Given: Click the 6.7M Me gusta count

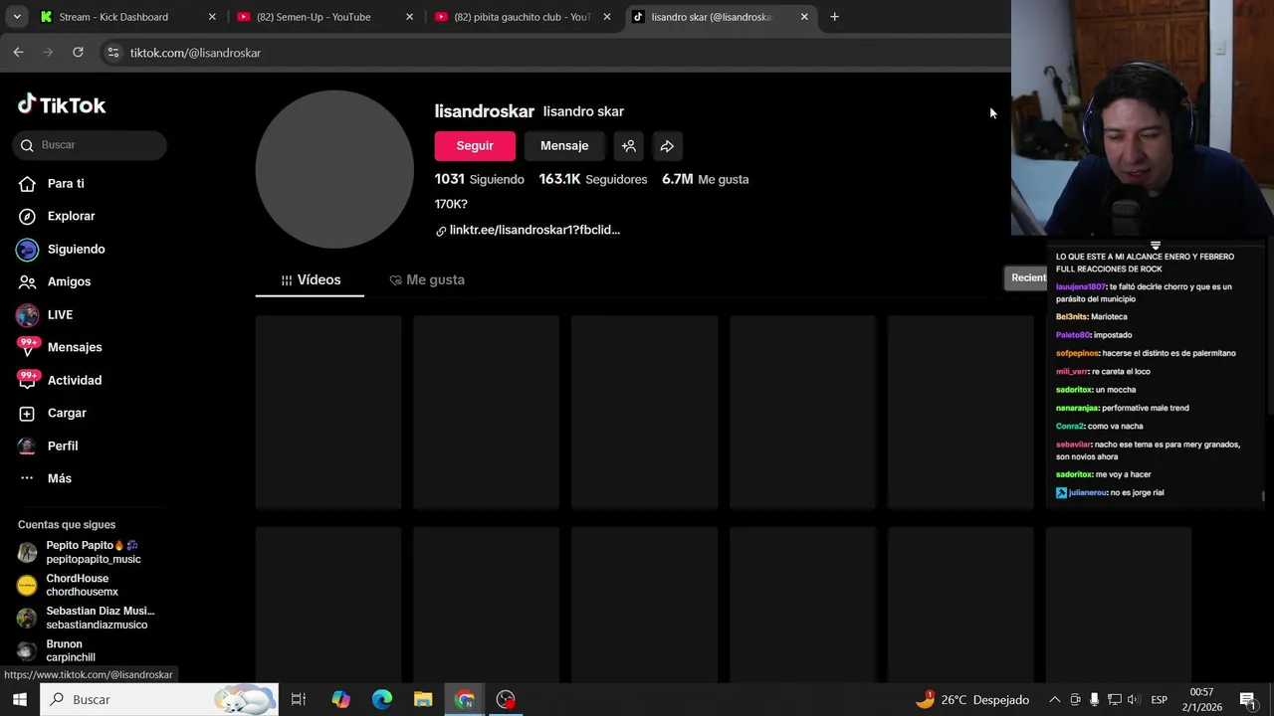Looking at the screenshot, I should 706,179.
